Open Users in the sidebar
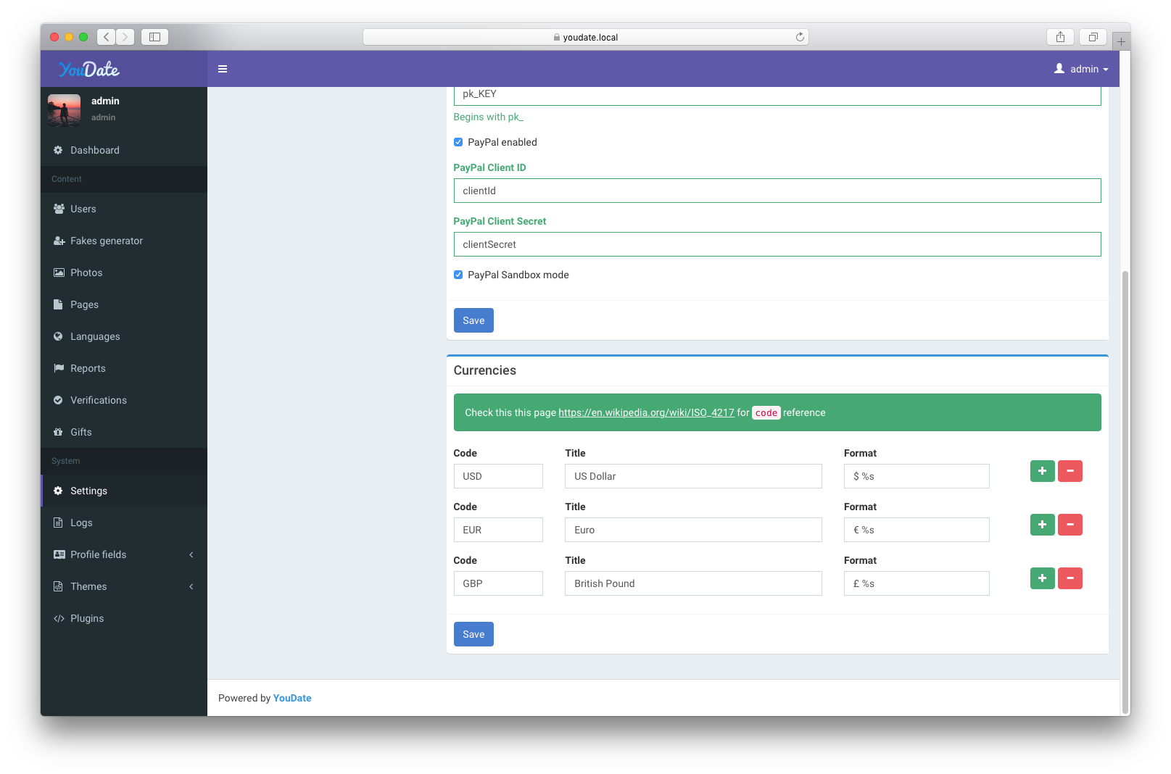 pos(83,209)
